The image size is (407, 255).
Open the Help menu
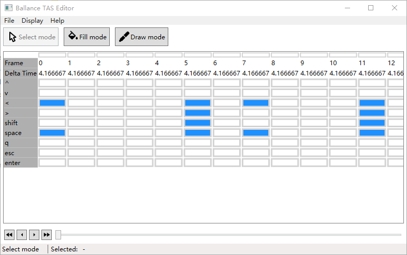(x=57, y=21)
